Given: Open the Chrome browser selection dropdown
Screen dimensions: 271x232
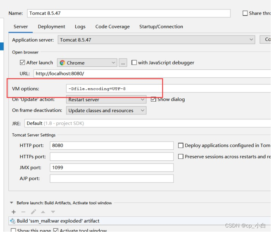Looking at the screenshot, I should pos(87,63).
